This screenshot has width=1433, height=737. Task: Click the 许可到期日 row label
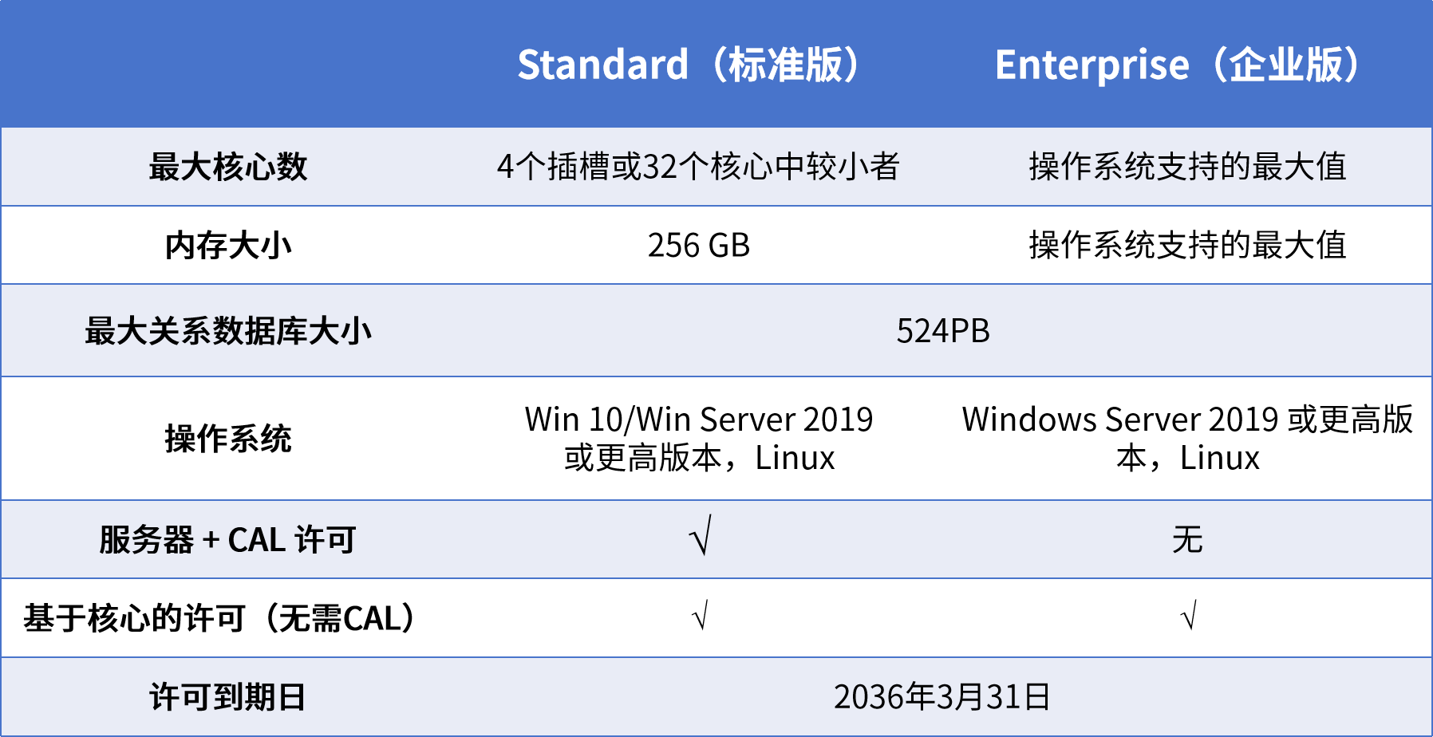[228, 697]
